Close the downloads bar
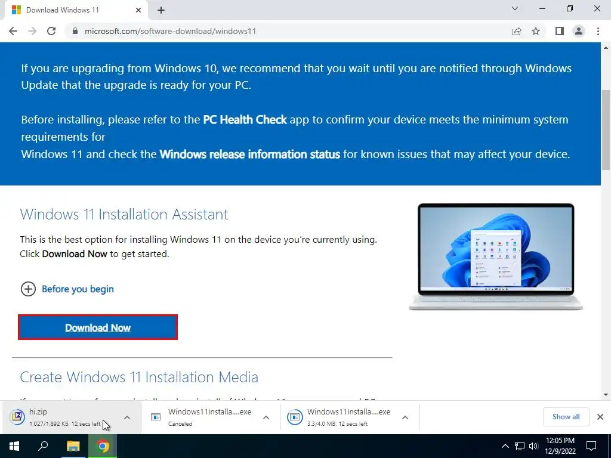 [600, 417]
